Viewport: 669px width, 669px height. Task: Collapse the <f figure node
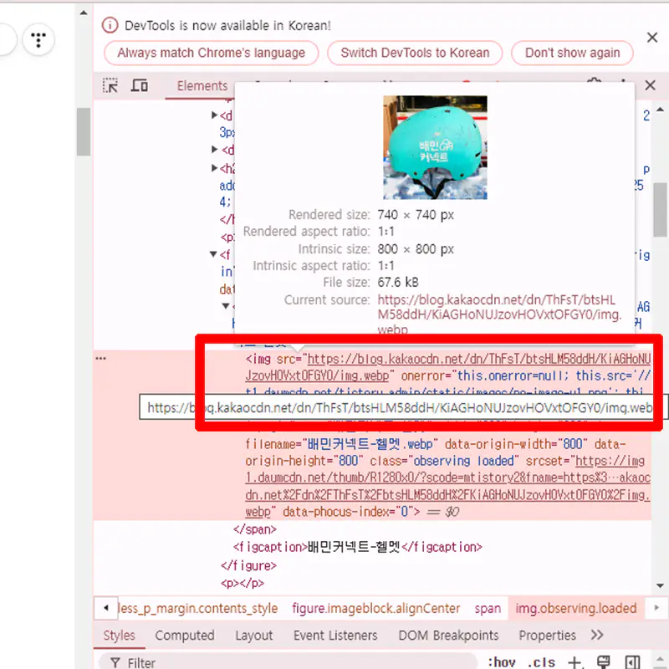point(214,254)
